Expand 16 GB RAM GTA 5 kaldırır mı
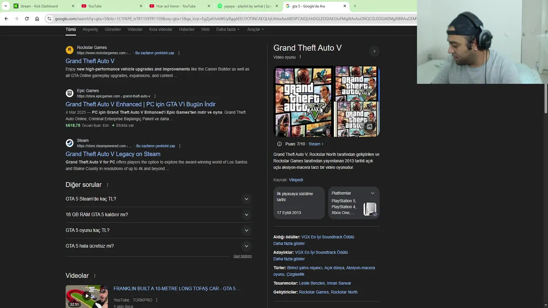The image size is (548, 308). 158,215
